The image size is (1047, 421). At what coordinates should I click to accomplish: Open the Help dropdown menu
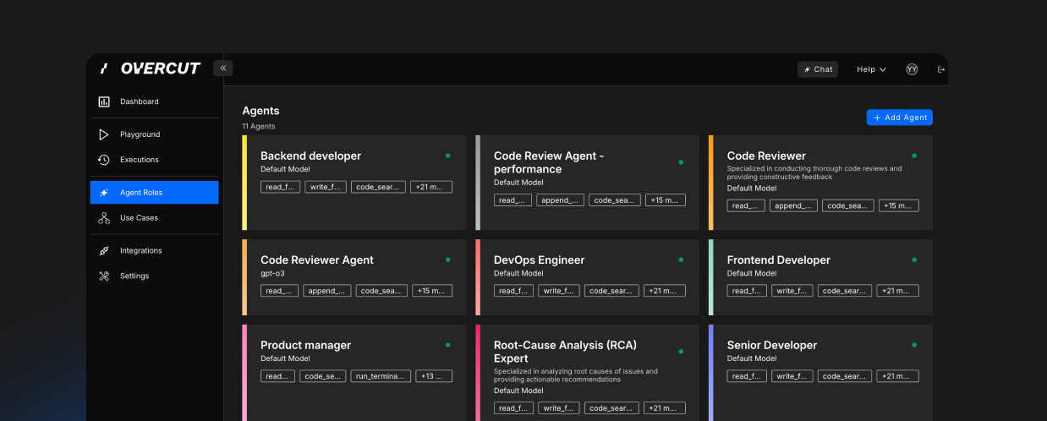click(x=871, y=69)
